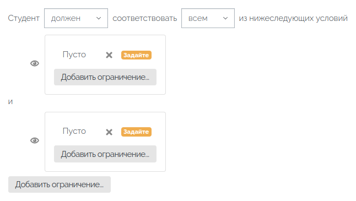Toggle eye icon of second restriction set

pyautogui.click(x=35, y=140)
